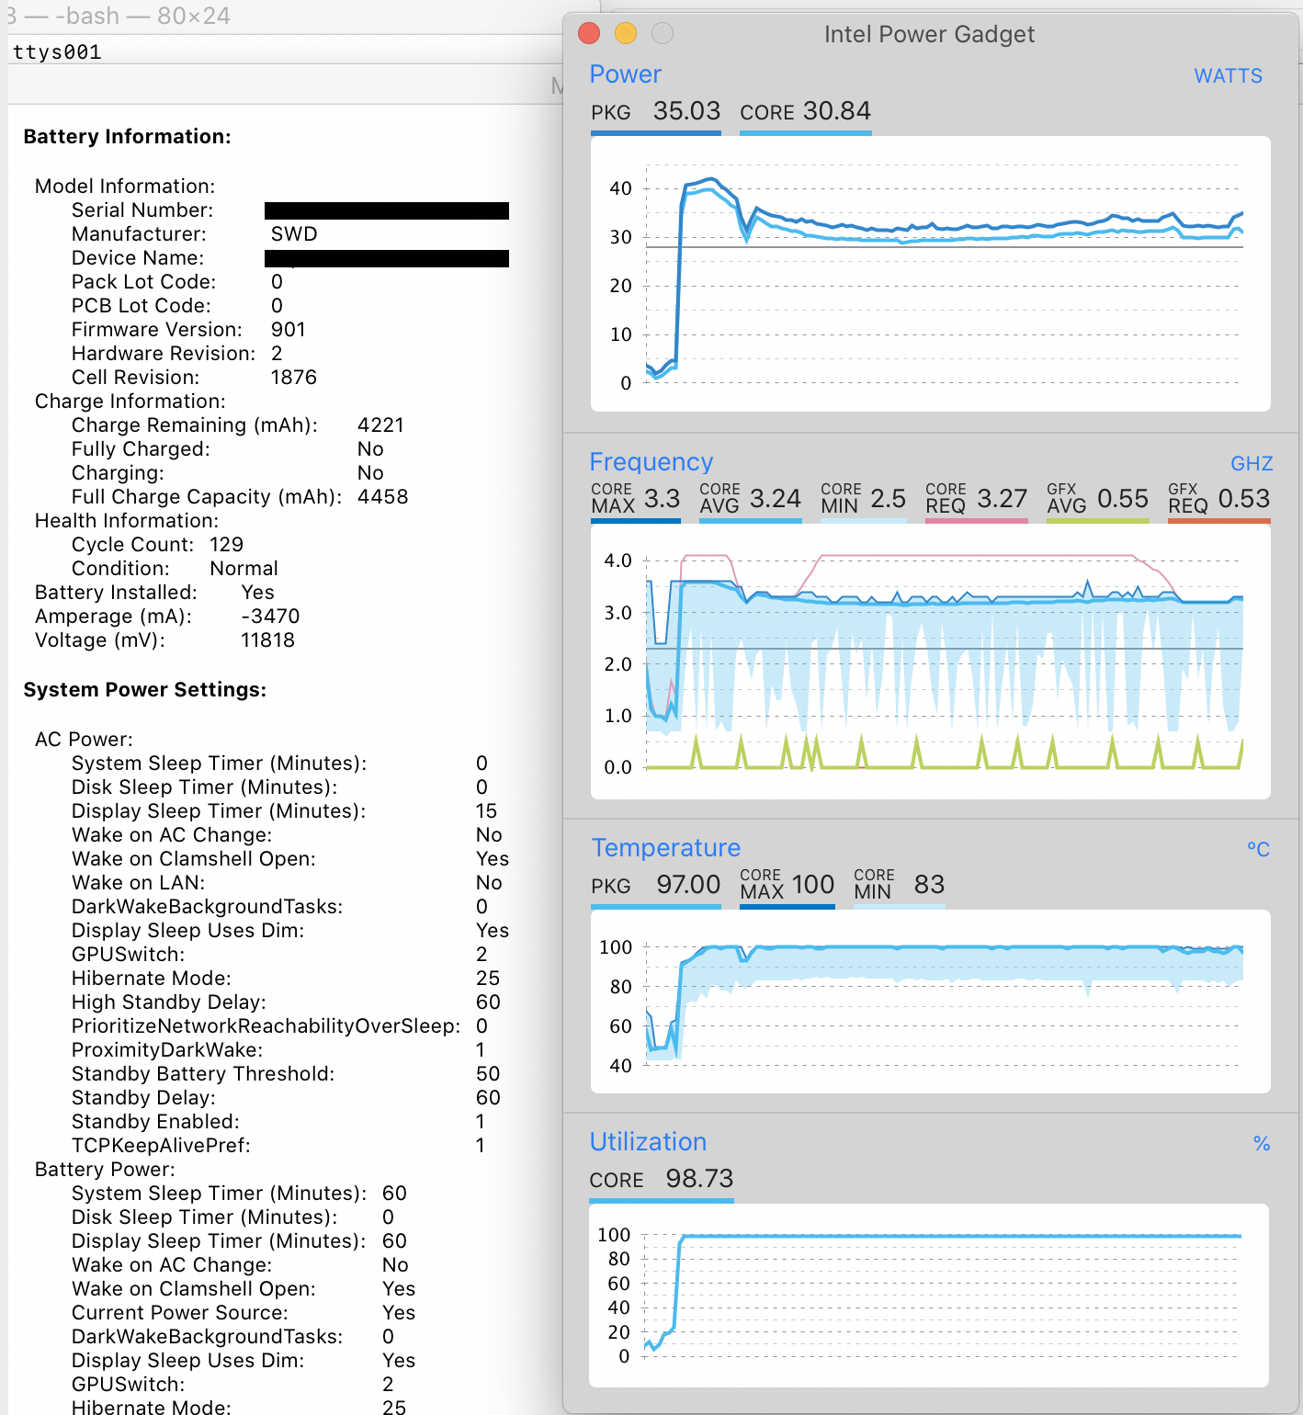Select PKG temperature value 97.00
Viewport: 1303px width, 1415px height.
coord(688,885)
